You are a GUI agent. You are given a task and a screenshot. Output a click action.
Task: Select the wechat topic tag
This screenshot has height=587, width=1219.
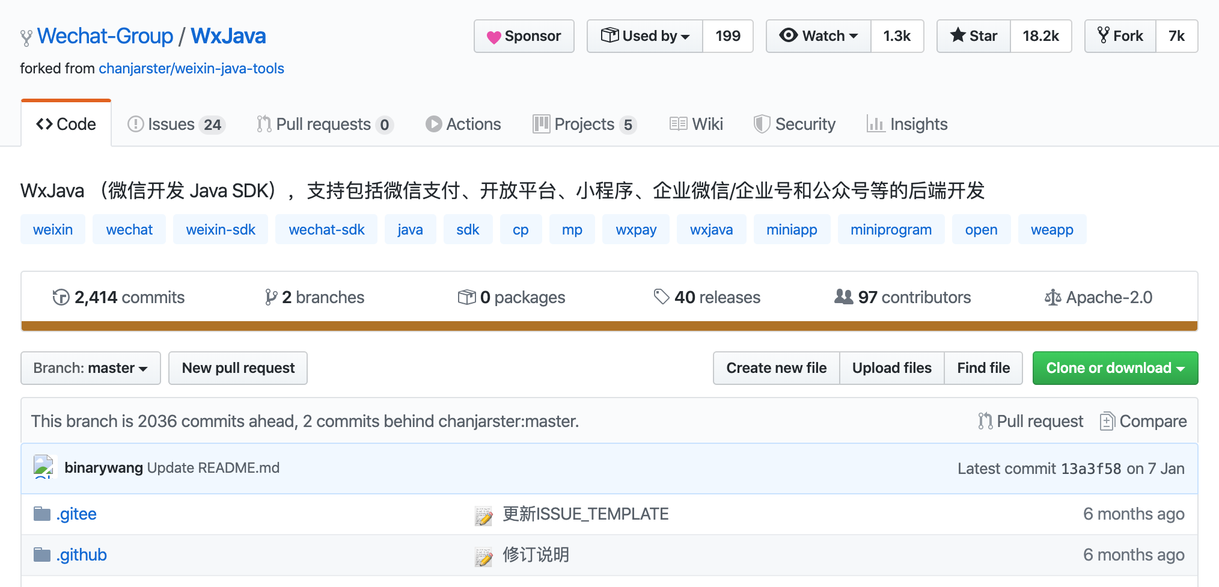click(x=129, y=229)
